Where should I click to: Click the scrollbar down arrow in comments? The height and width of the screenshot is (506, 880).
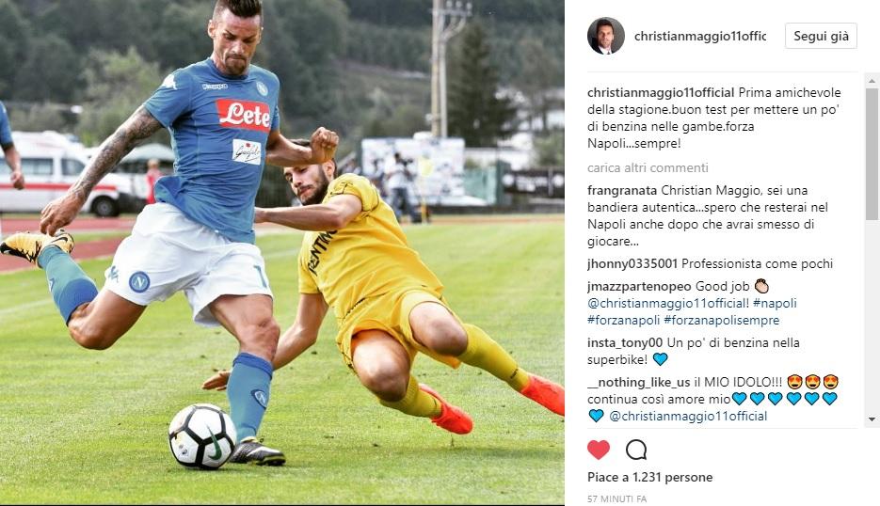point(872,419)
